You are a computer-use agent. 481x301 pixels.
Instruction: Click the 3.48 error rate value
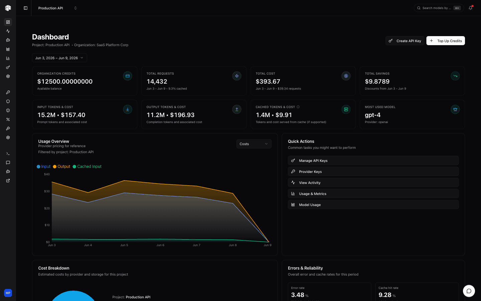click(298, 295)
